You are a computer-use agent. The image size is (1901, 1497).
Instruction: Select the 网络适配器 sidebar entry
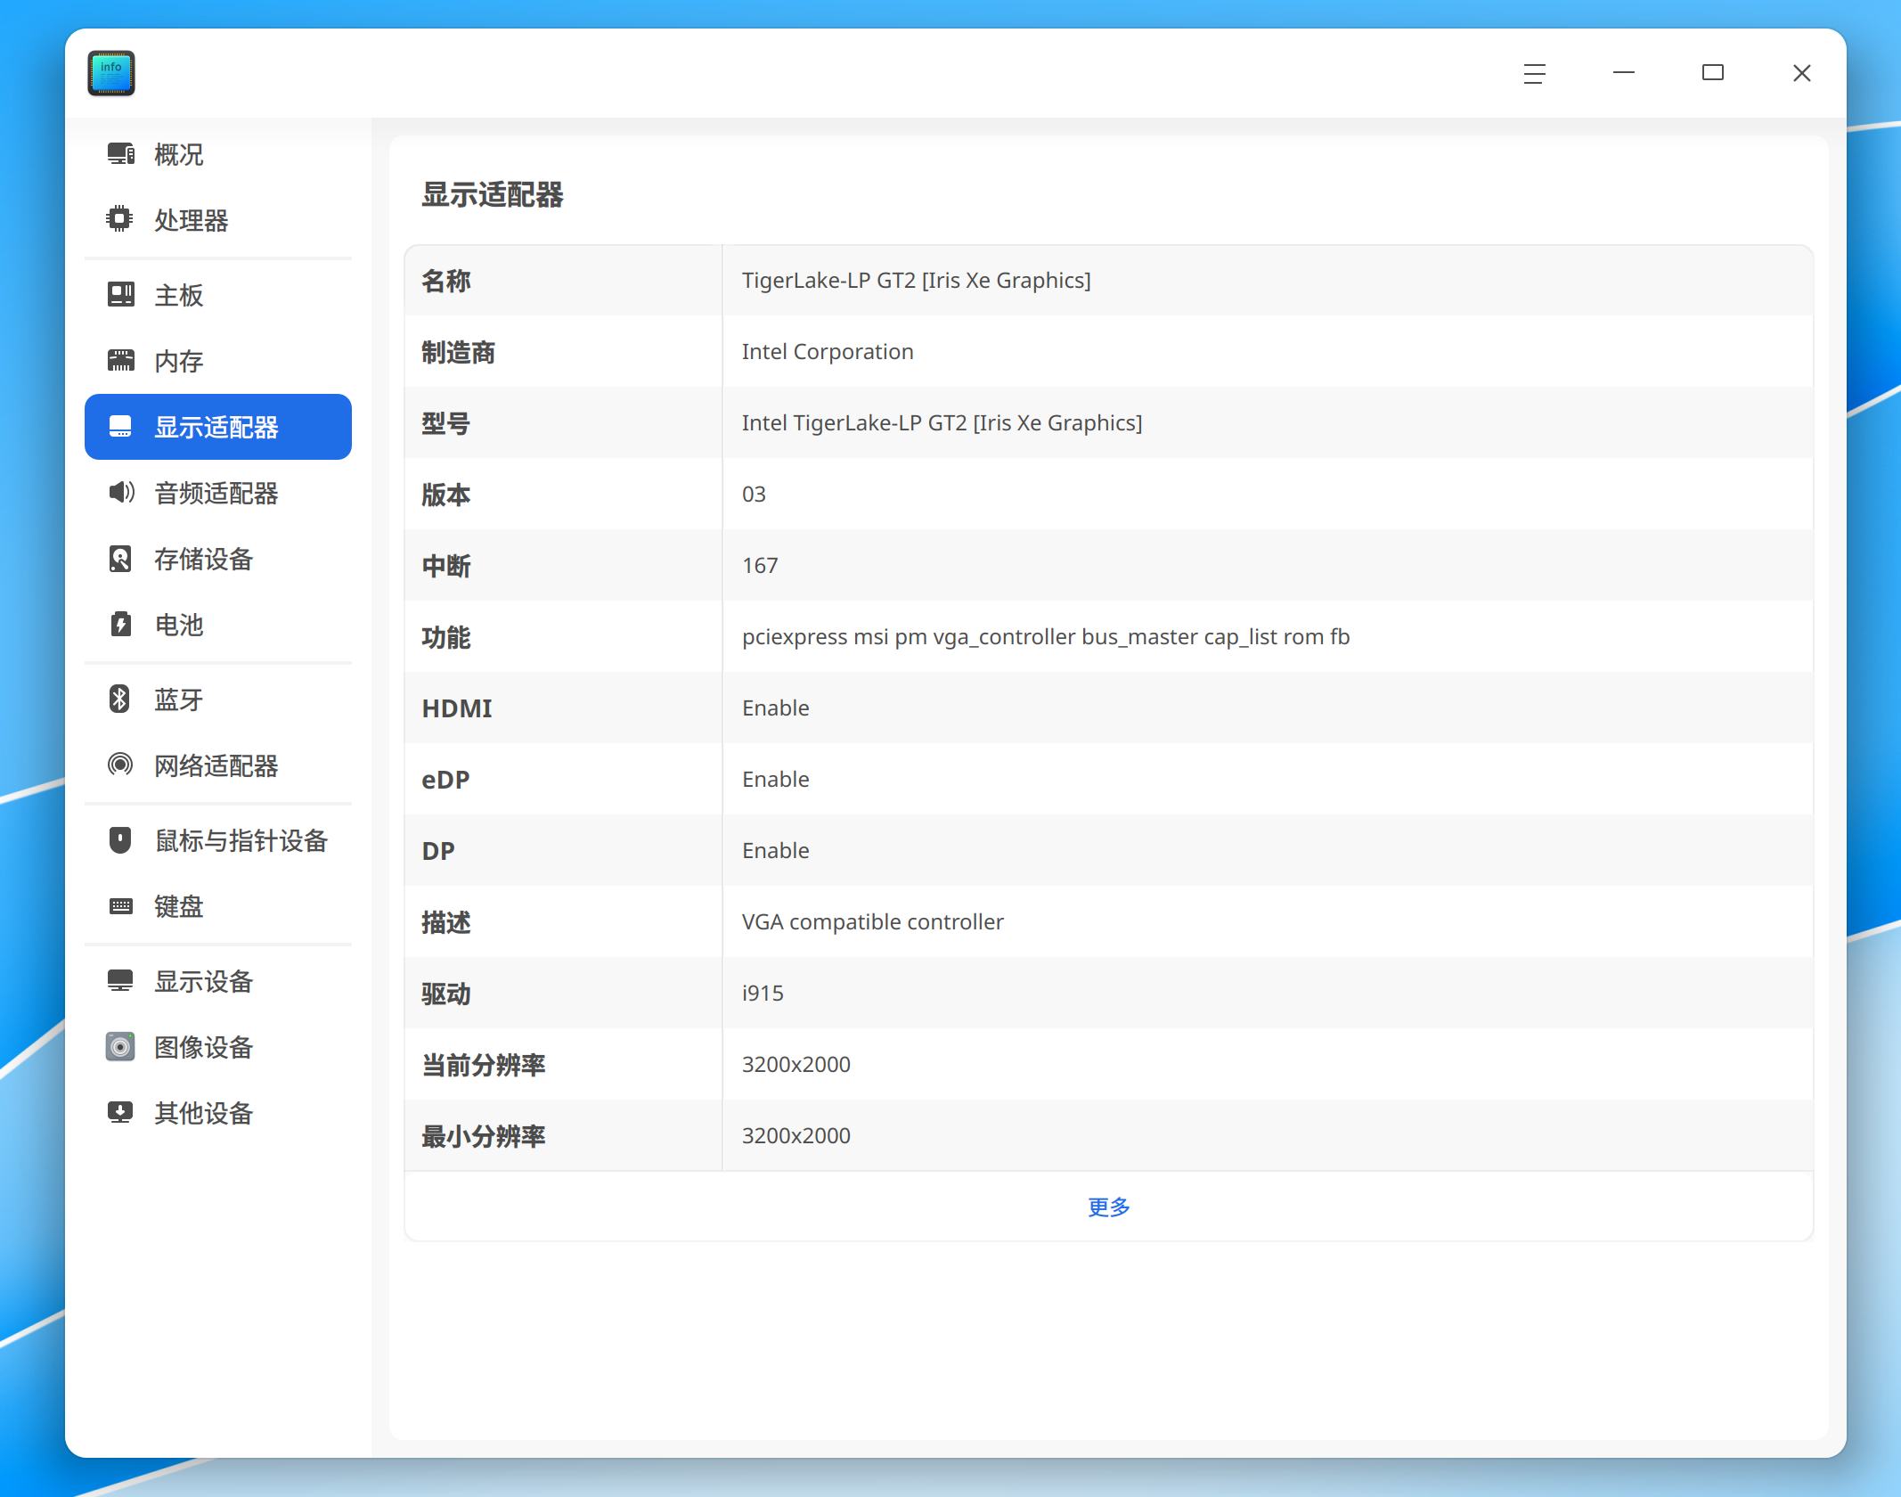click(x=218, y=765)
